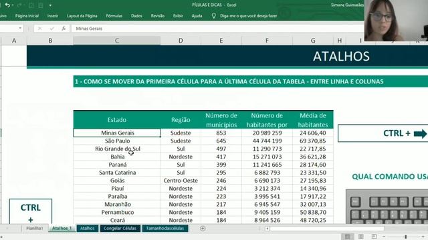Select the cell with 44 744 199
This screenshot has width=428, height=240.
click(x=267, y=141)
